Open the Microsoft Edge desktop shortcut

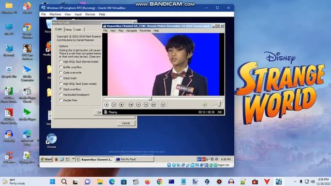click(27, 138)
